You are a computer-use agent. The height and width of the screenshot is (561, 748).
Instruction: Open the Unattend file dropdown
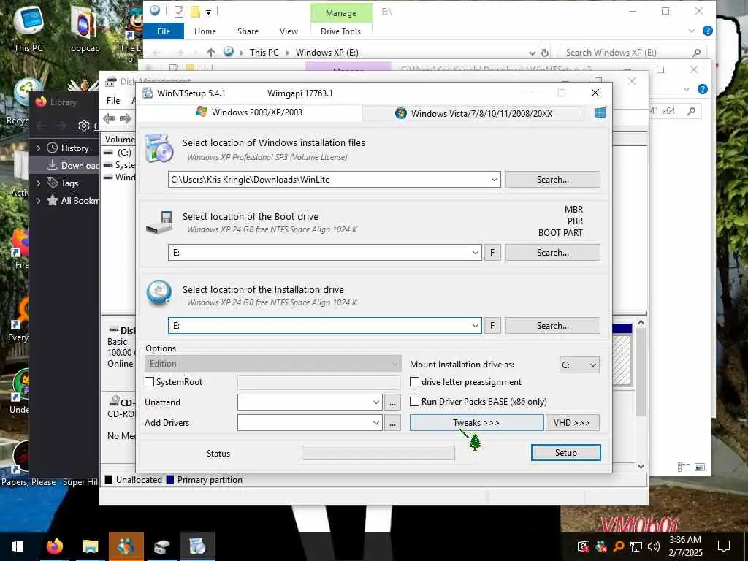pyautogui.click(x=376, y=402)
